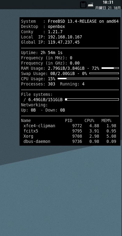This screenshot has width=122, height=236.
Task: Click the 3.91 CPU% value for fcitx5
Action: pos(94,131)
